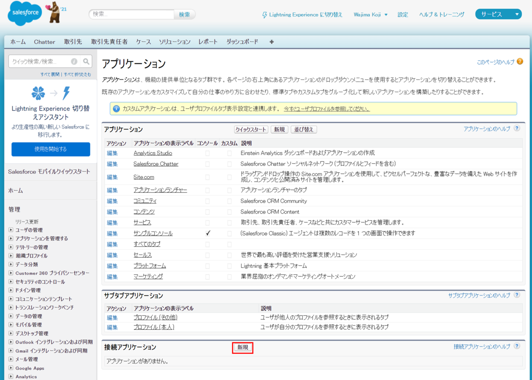Click the quick find magnifier icon in sidebar
The width and height of the screenshot is (532, 380).
point(86,62)
